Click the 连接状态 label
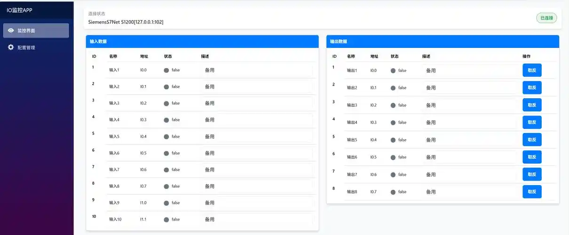This screenshot has height=235, width=569. coord(97,14)
